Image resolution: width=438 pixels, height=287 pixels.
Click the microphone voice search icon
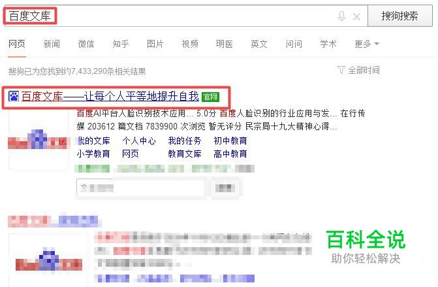[341, 16]
